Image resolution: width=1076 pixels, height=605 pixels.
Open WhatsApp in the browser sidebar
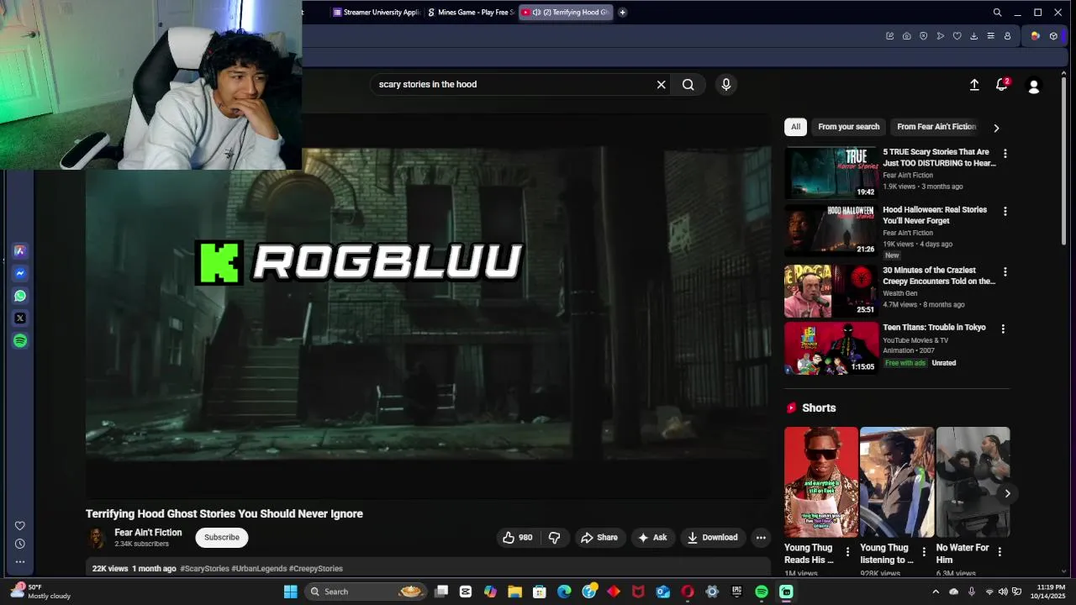[x=20, y=296]
